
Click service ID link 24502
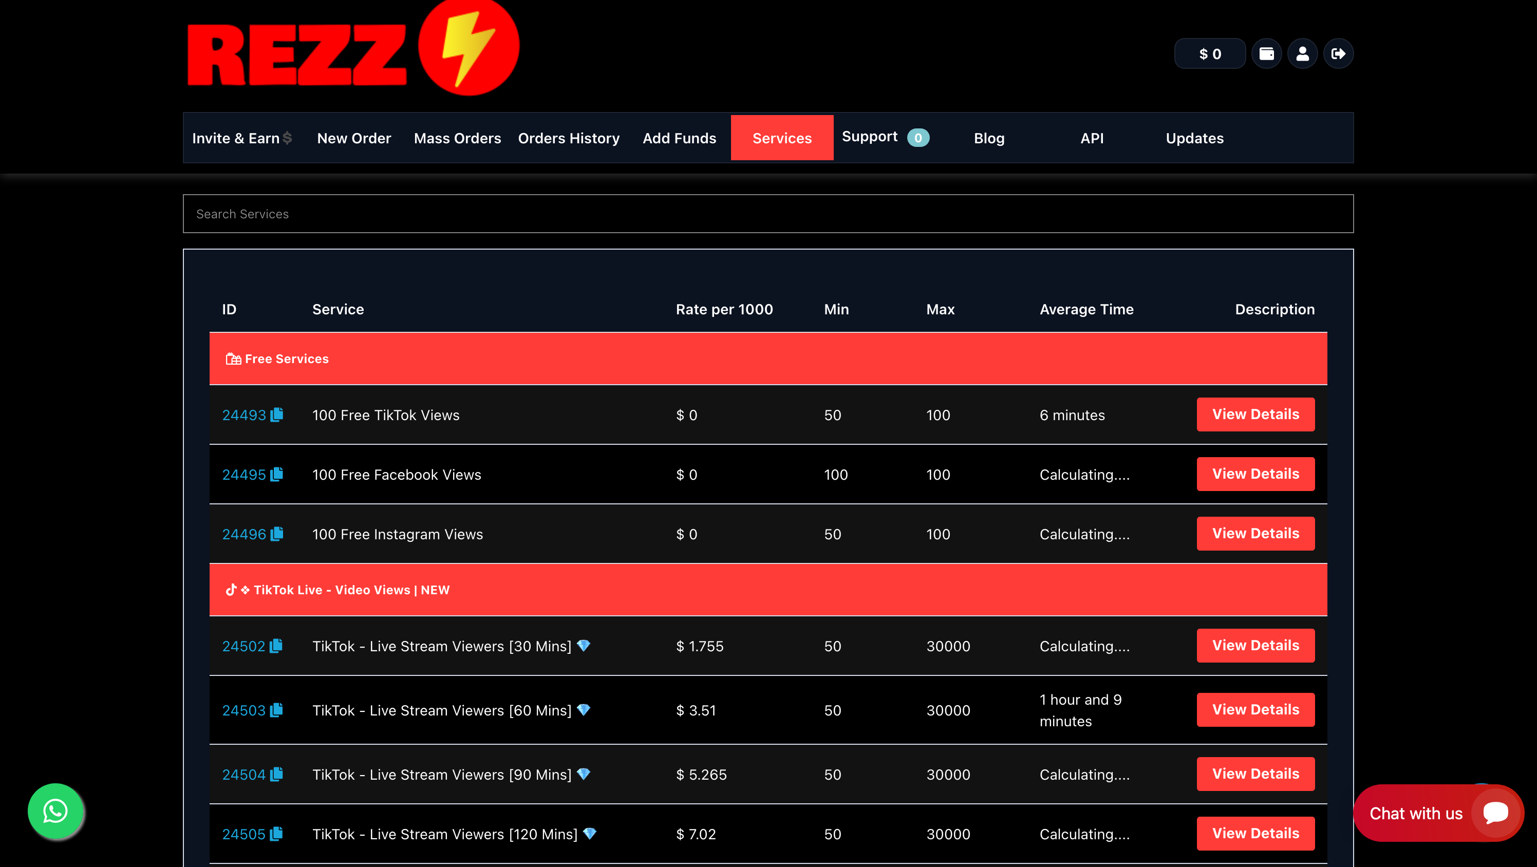pos(243,646)
